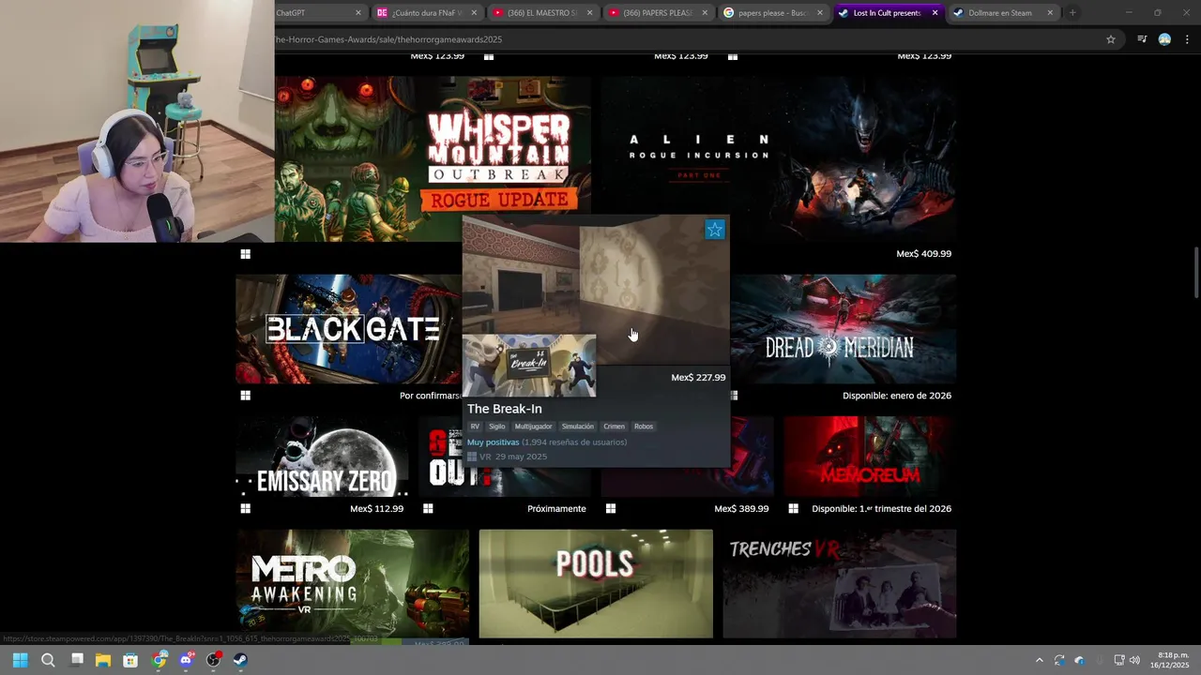
Task: Bookmark this page with the star icon
Action: point(1111,39)
